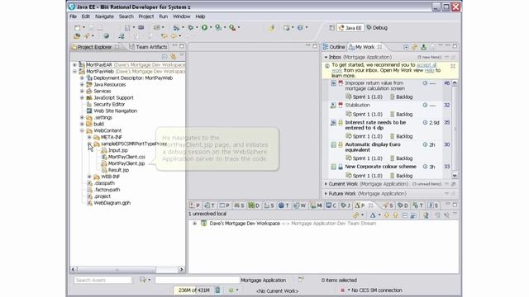Viewport: 529px width, 297px height.
Task: Expand the Java Resources node
Action: [82, 84]
